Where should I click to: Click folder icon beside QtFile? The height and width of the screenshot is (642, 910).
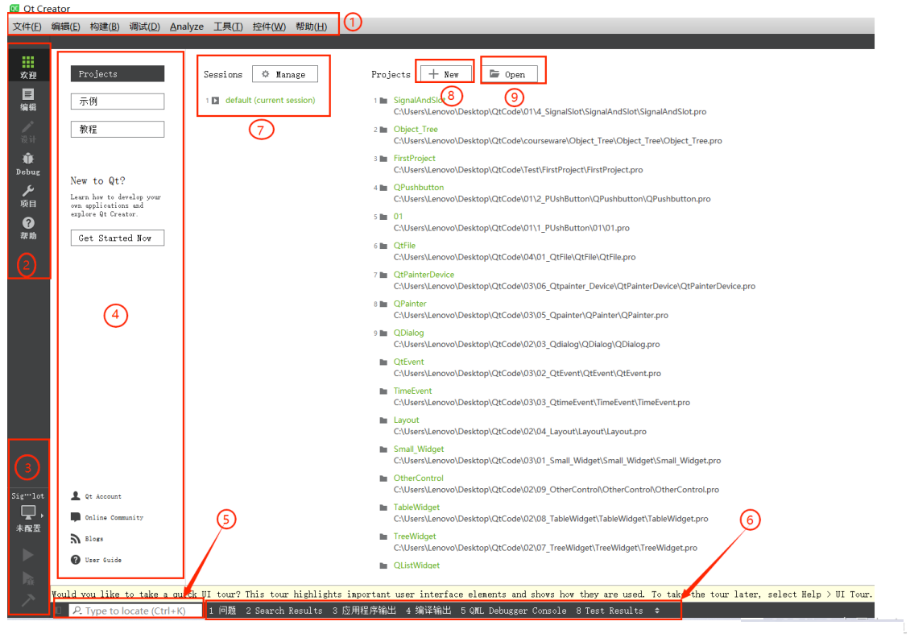coord(383,246)
